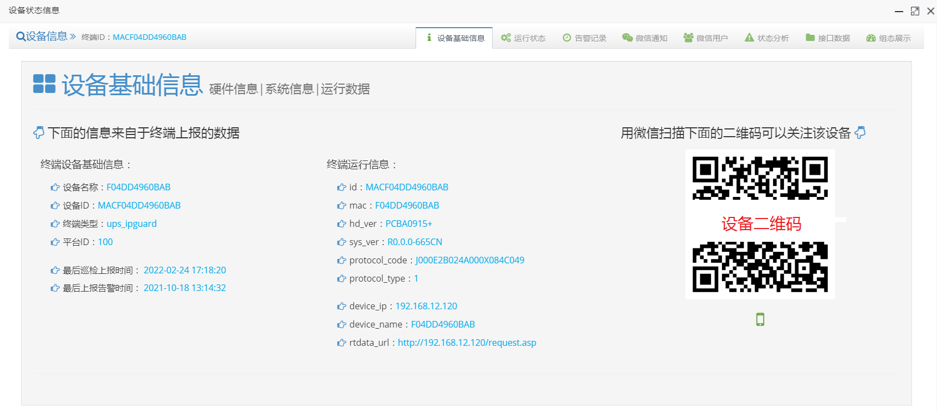The width and height of the screenshot is (937, 410).
Task: Open the 告警记录 tab
Action: click(584, 38)
